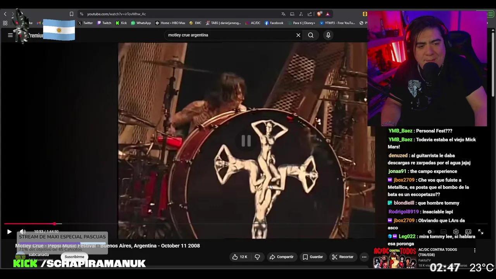Click the play button in the player controls
496x279 pixels.
click(x=9, y=232)
